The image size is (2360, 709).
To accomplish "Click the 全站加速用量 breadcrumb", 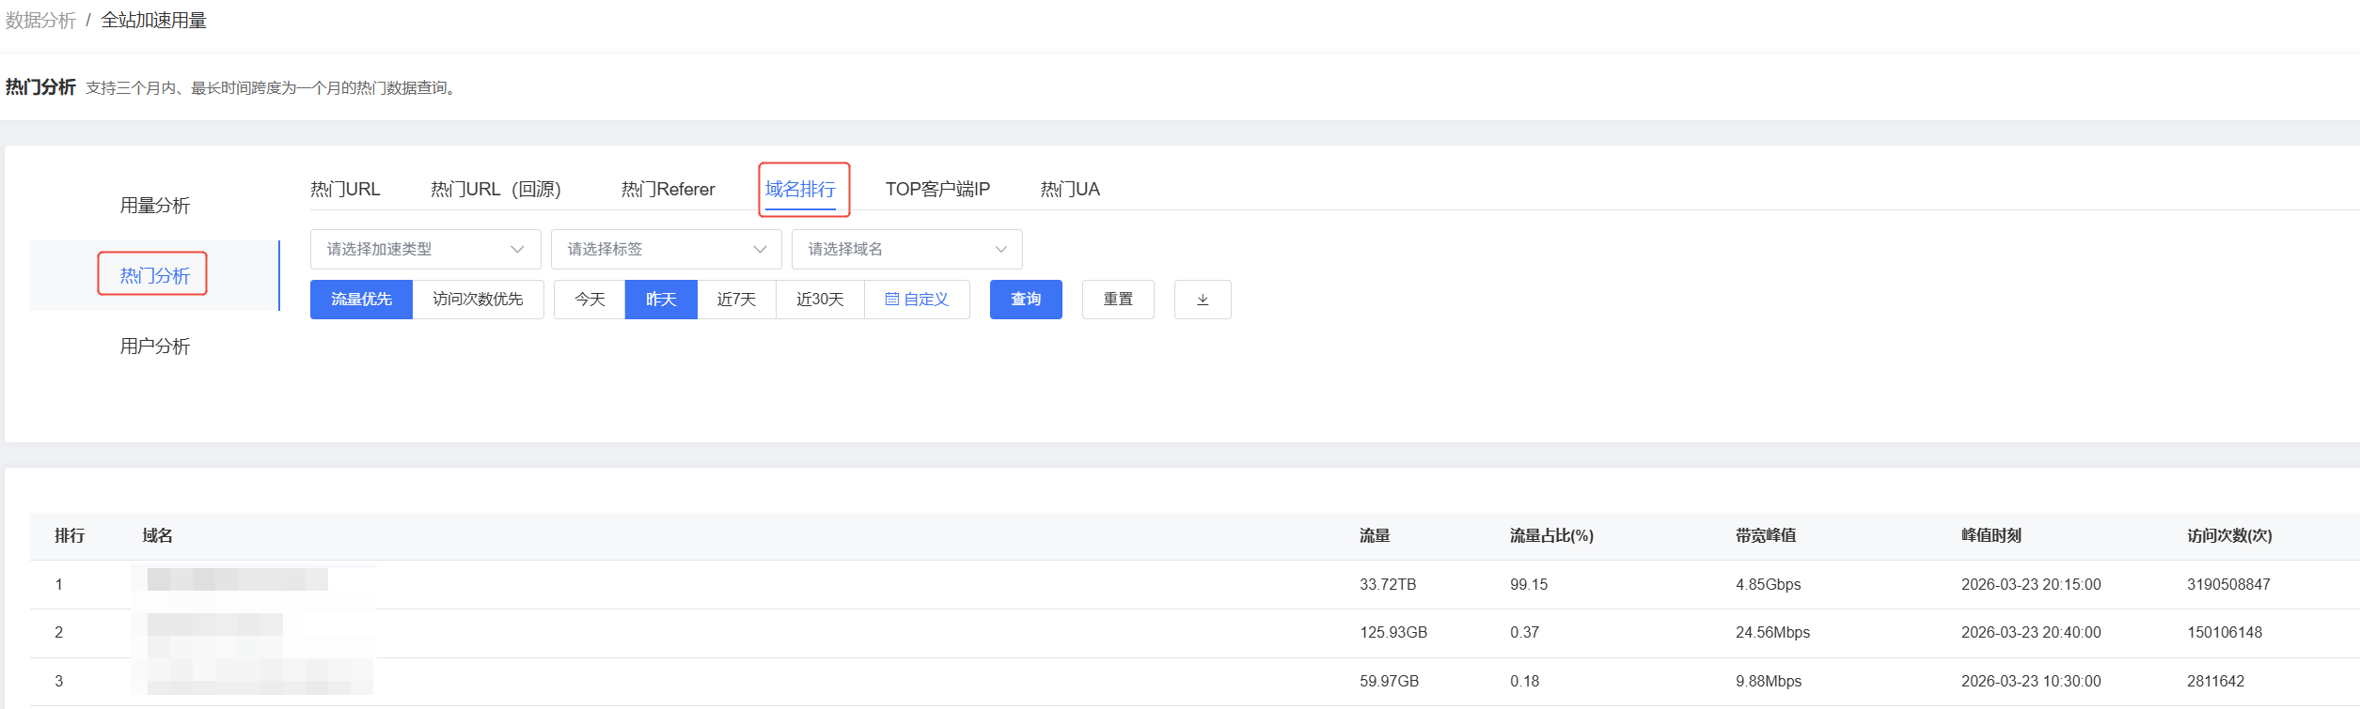I will pos(154,21).
